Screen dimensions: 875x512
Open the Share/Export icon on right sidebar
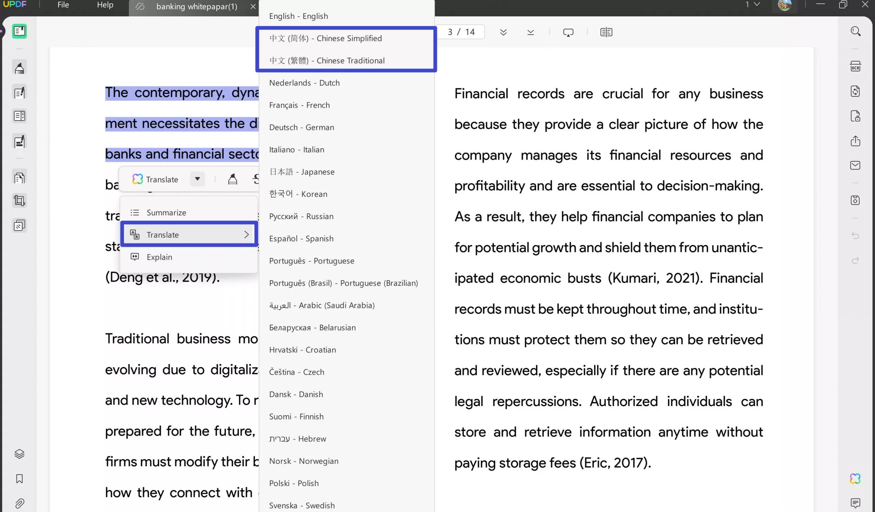coord(856,141)
